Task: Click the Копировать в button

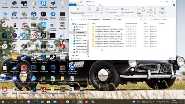Action: [x=112, y=12]
